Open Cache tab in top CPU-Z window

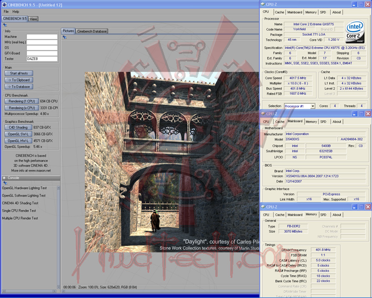(x=279, y=13)
